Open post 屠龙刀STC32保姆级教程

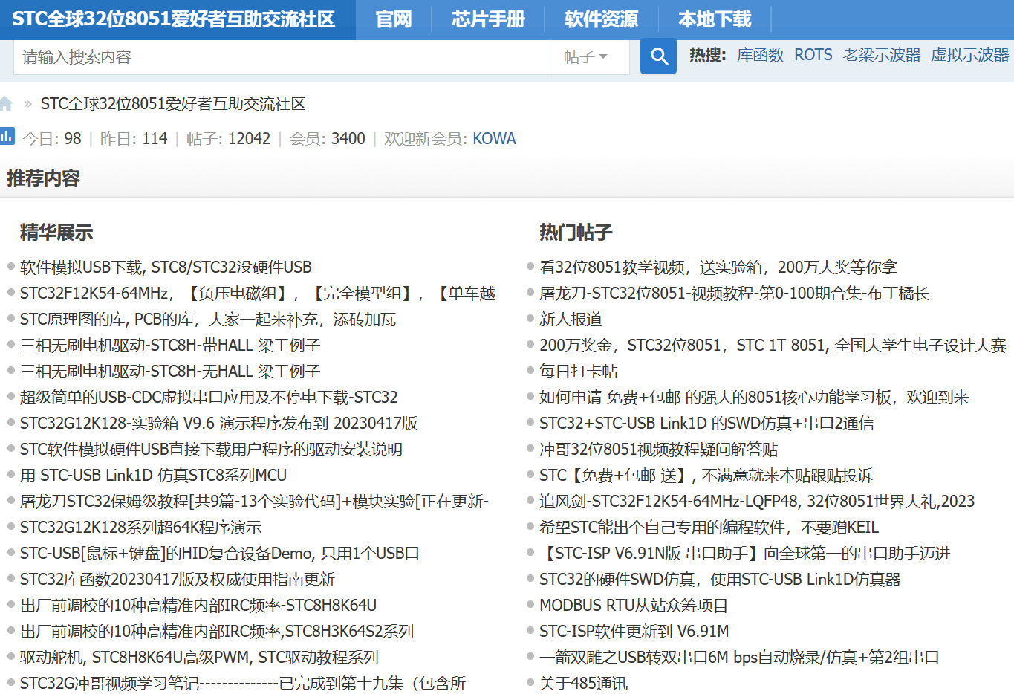tap(254, 501)
